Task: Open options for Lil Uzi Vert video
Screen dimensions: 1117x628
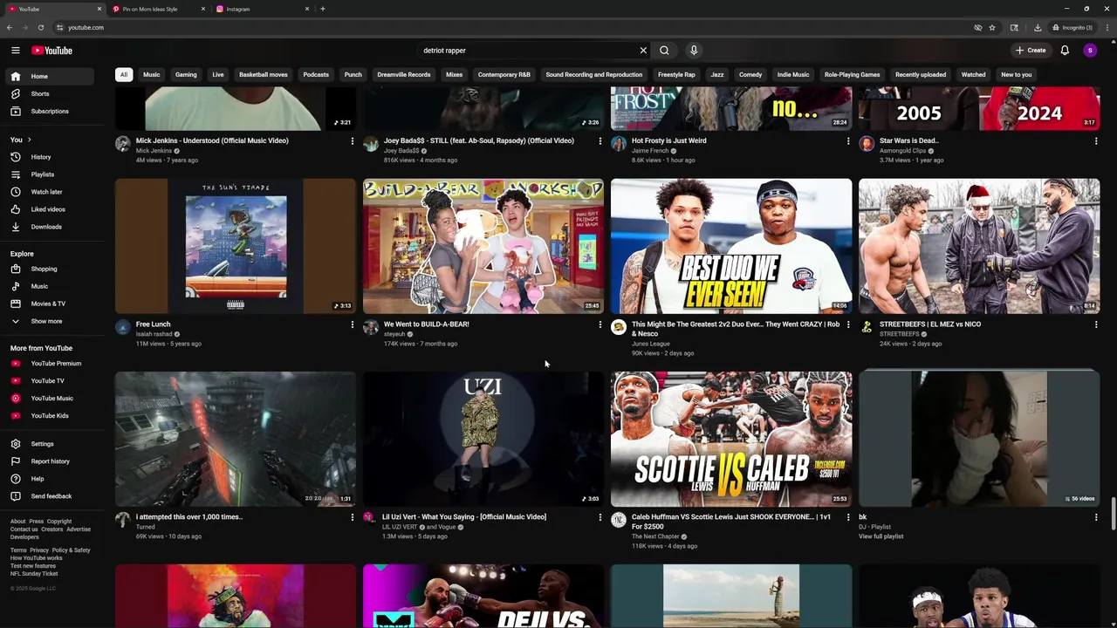Action: coord(600,517)
